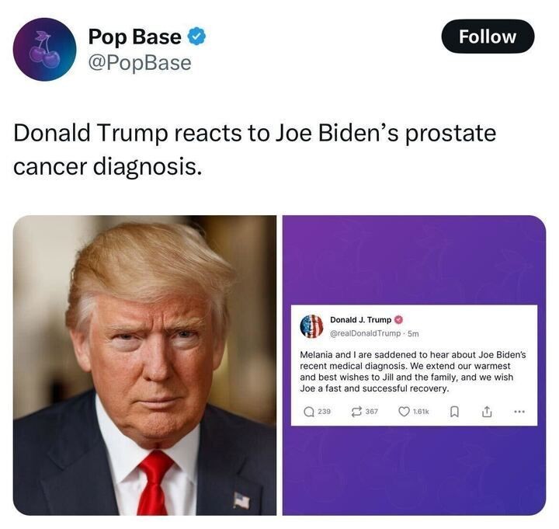Image resolution: width=559 pixels, height=529 pixels.
Task: Open the Pop Base cherry profile avatar
Action: 44,49
